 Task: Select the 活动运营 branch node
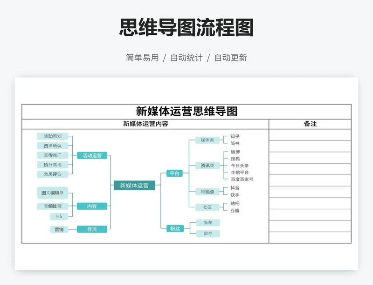pyautogui.click(x=92, y=155)
